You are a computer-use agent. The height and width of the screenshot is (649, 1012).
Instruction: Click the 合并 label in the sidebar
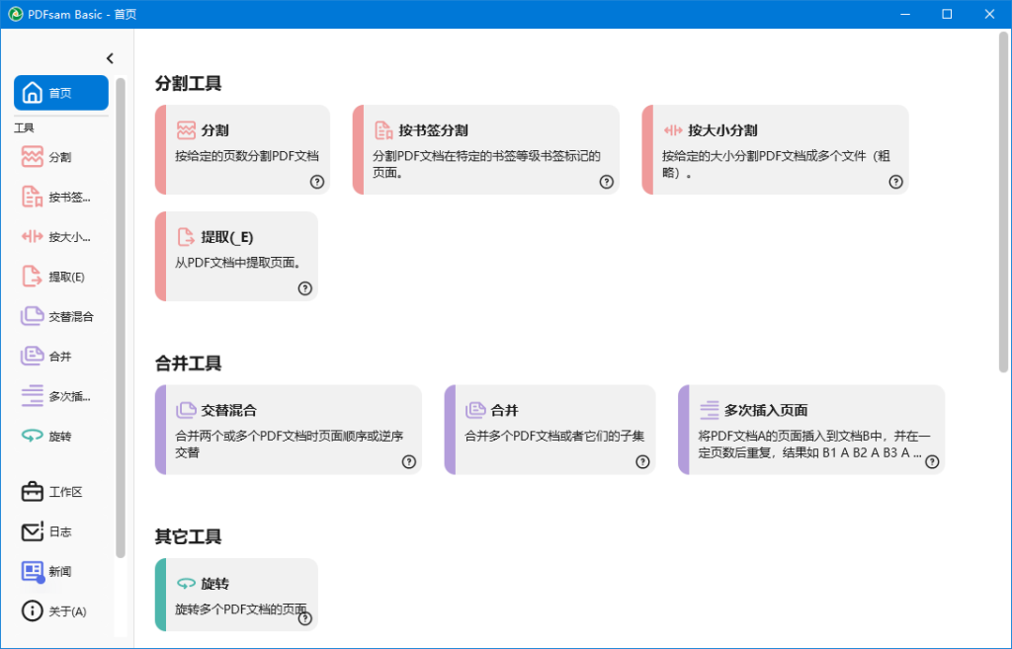click(x=60, y=357)
